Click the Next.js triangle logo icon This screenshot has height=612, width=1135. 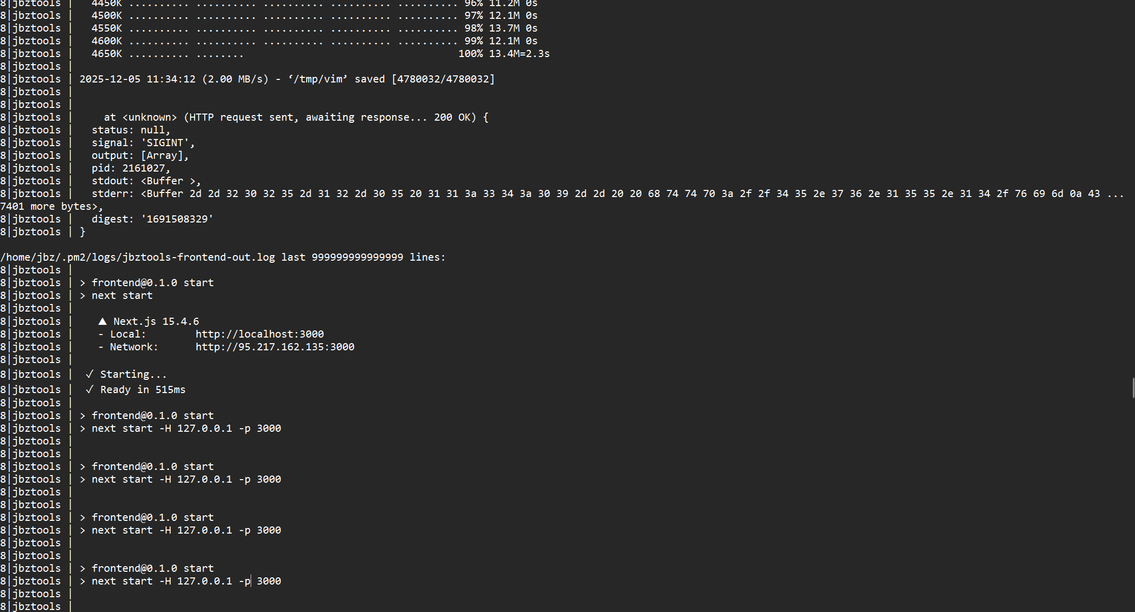point(102,321)
